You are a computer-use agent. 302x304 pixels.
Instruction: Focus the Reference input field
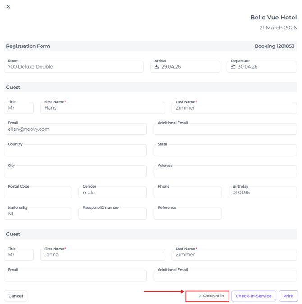[188, 214]
